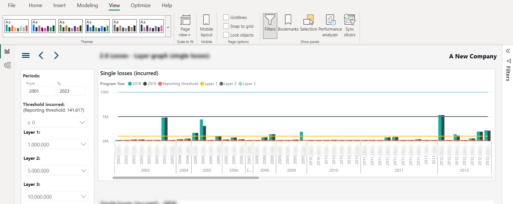513x204 pixels.
Task: Open the File menu
Action: pos(11,5)
